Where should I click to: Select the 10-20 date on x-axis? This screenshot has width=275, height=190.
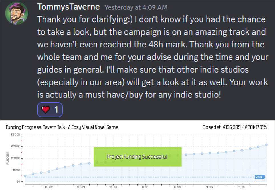pos(49,187)
